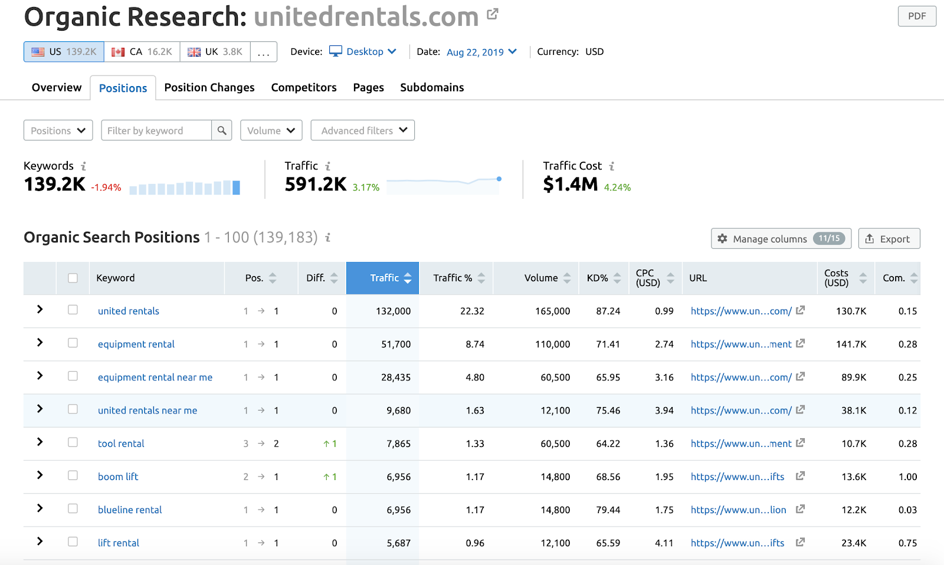Open external link icon beside unitedrentals.com title
944x565 pixels.
(x=493, y=14)
